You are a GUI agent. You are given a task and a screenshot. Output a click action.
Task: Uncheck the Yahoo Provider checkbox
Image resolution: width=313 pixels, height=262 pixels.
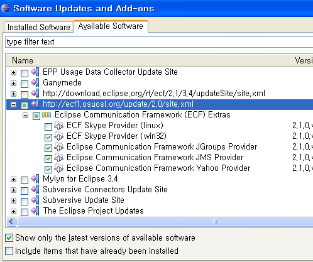tap(48, 170)
